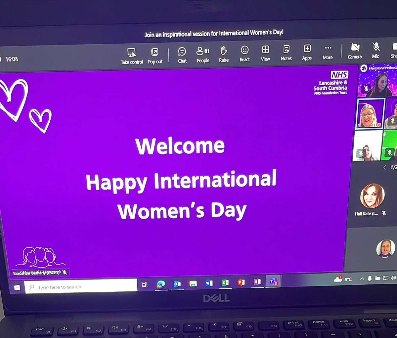Open the meeting Chat panel
The height and width of the screenshot is (338, 397).
click(x=182, y=55)
